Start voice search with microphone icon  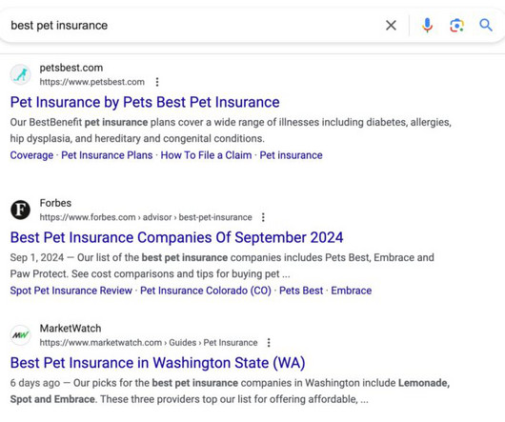coord(427,25)
